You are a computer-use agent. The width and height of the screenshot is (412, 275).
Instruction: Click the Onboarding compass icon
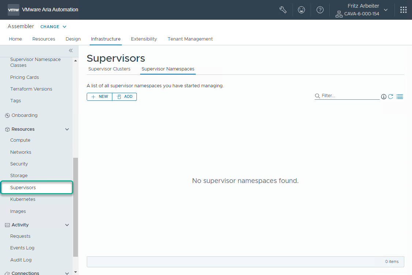pyautogui.click(x=7, y=115)
